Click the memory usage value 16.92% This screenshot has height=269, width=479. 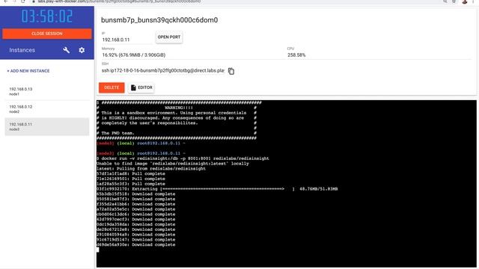[x=134, y=55]
